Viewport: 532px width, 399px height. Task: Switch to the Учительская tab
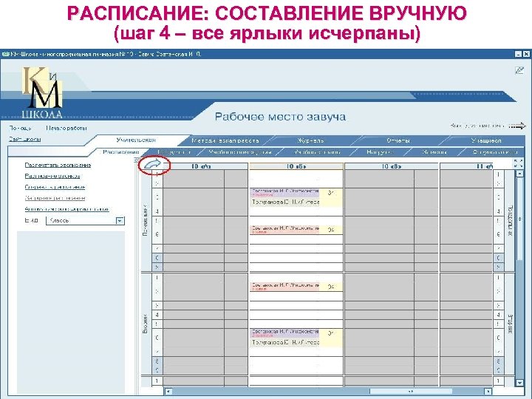click(136, 140)
